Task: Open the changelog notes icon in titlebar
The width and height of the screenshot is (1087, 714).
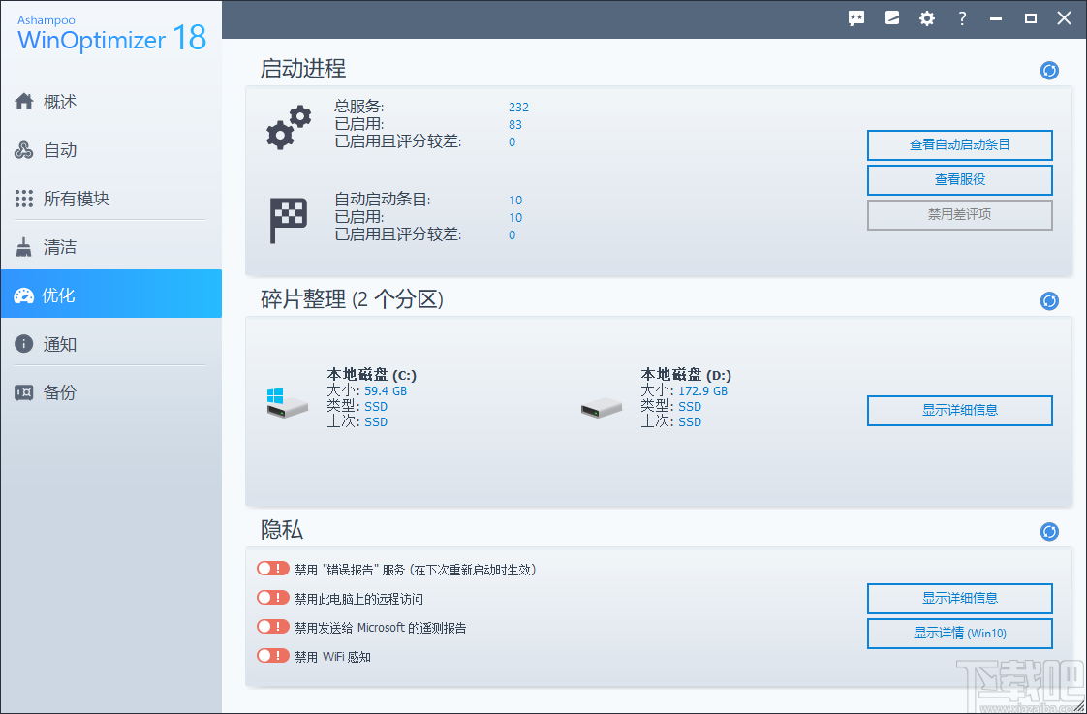Action: click(891, 17)
